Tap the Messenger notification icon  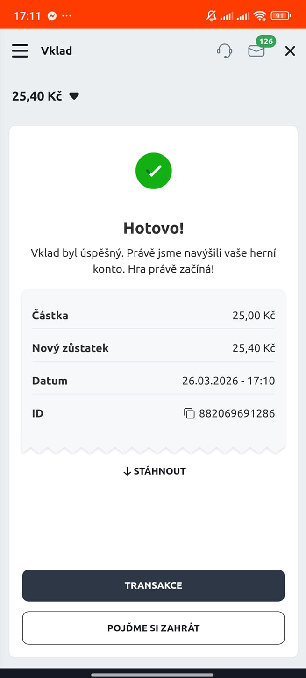coord(52,16)
